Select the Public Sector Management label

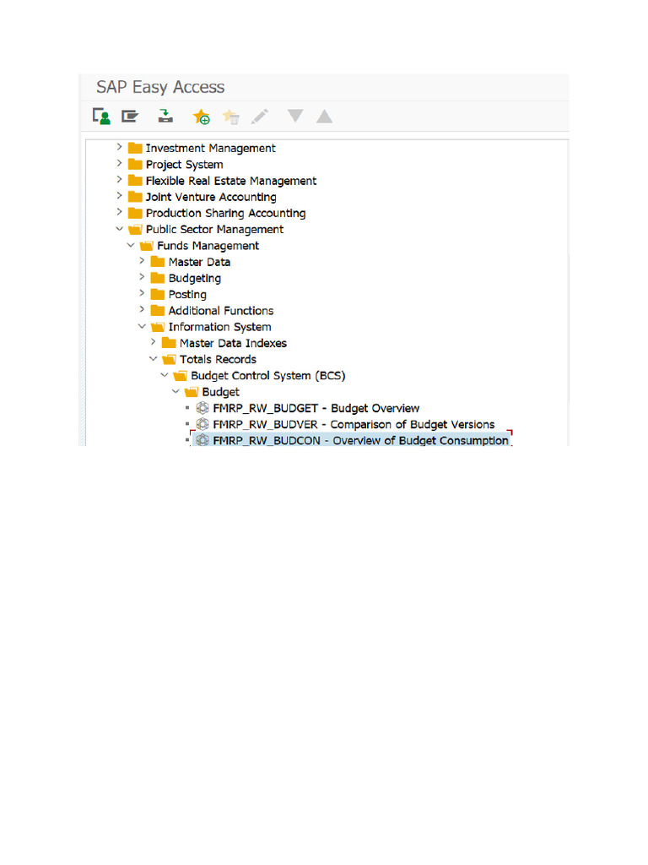point(214,230)
